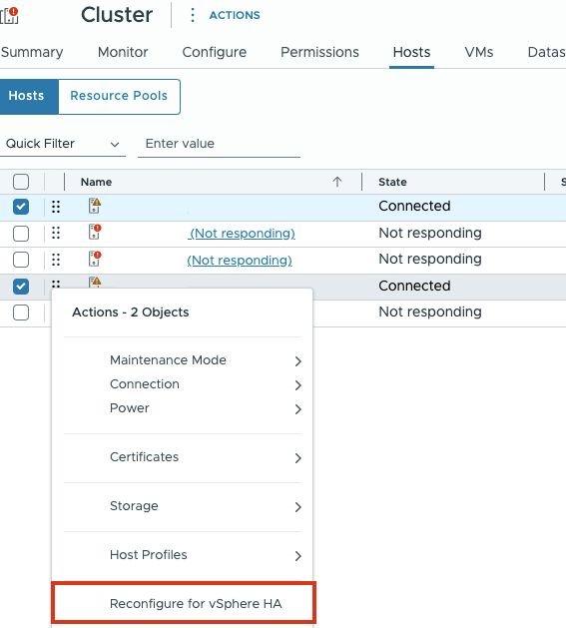Select Reconfigure for vSphere HA
This screenshot has width=566, height=628.
pos(184,603)
